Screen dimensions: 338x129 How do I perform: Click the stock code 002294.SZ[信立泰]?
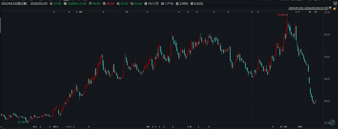tap(14, 4)
